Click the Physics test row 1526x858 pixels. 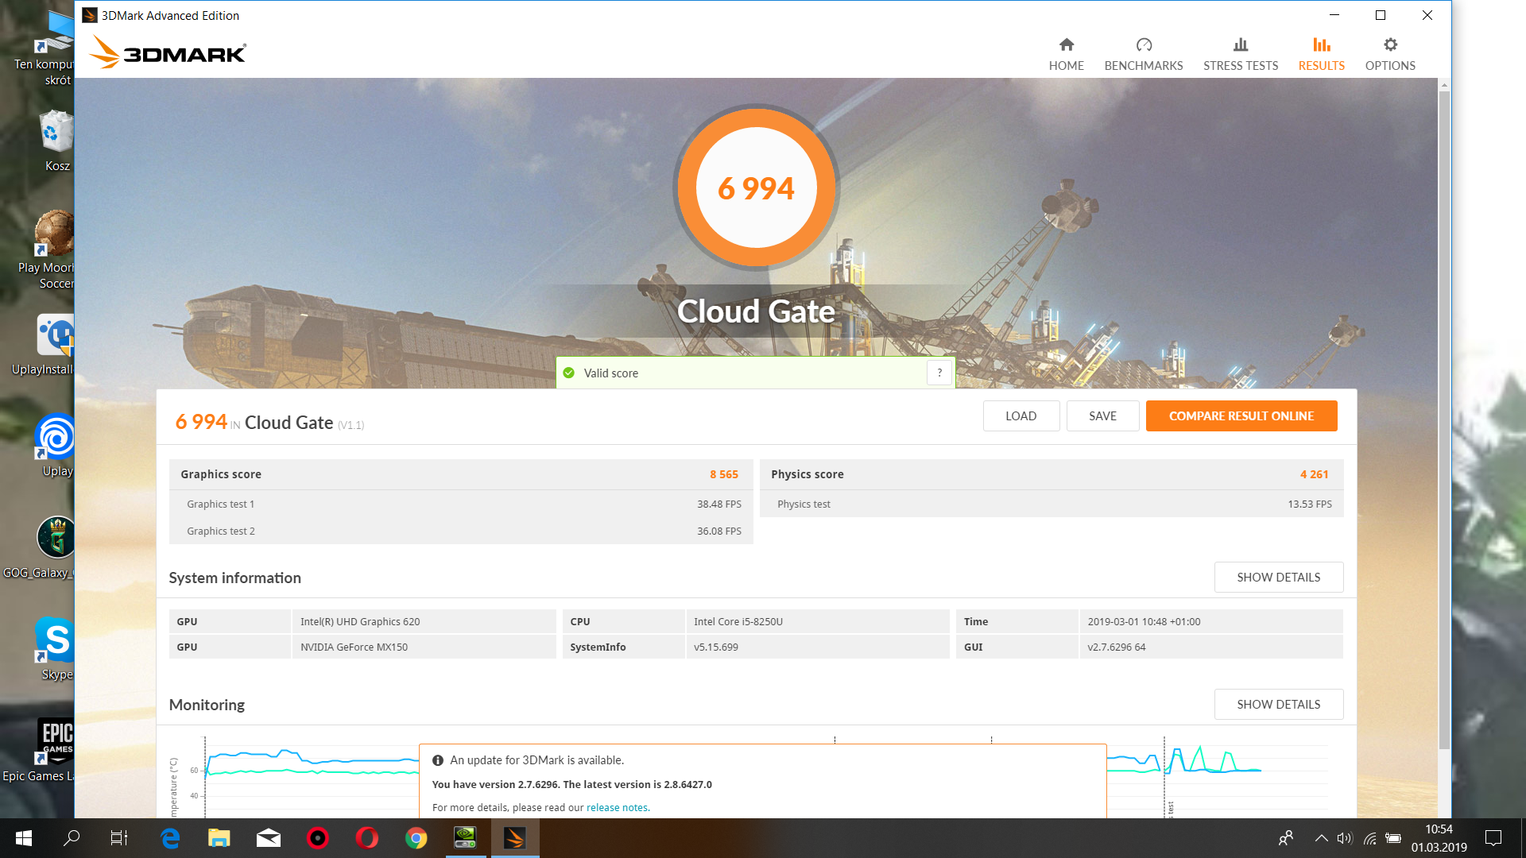(1052, 504)
